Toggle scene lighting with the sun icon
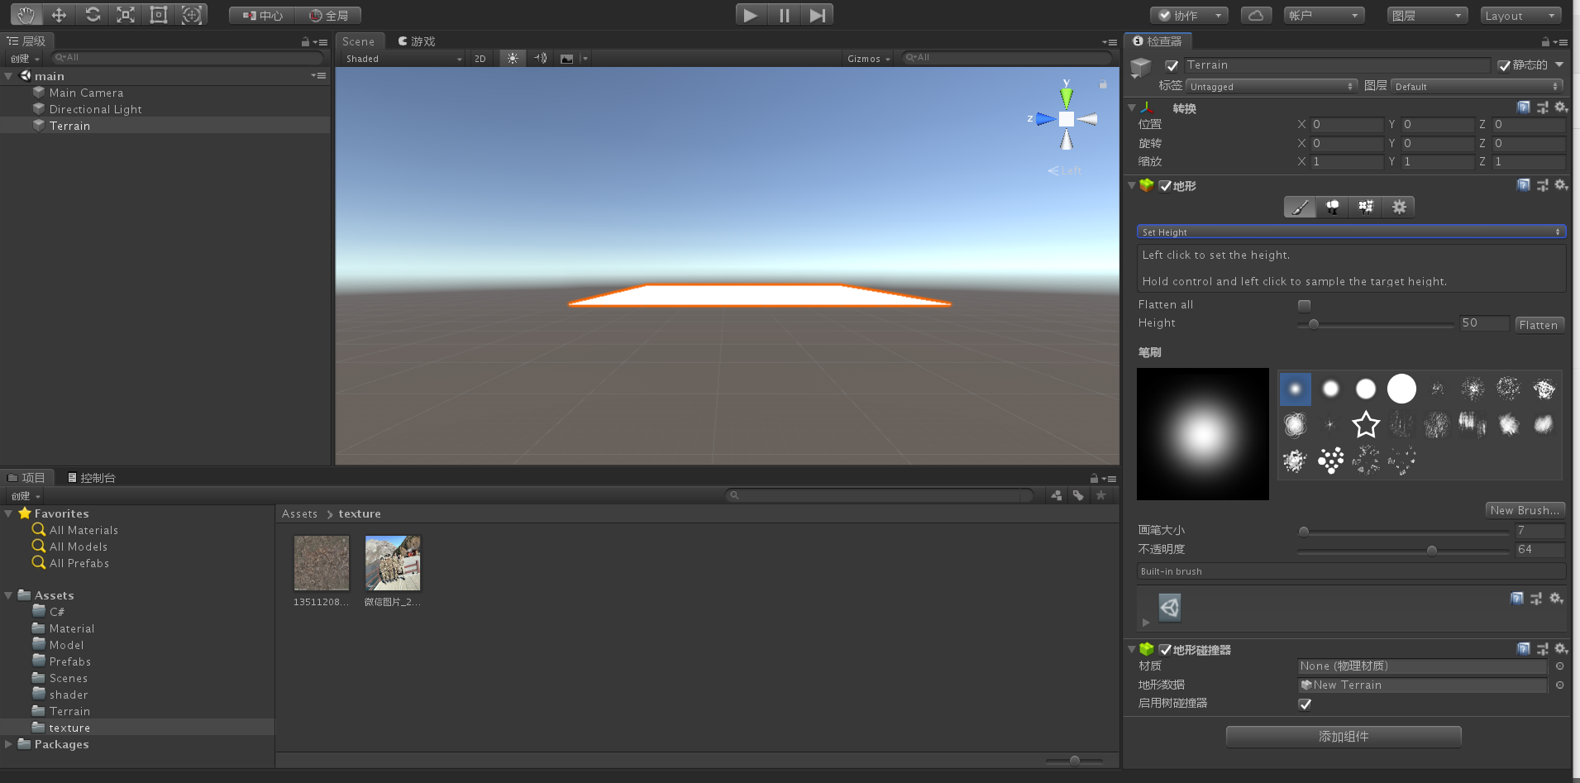This screenshot has width=1580, height=783. pos(512,58)
